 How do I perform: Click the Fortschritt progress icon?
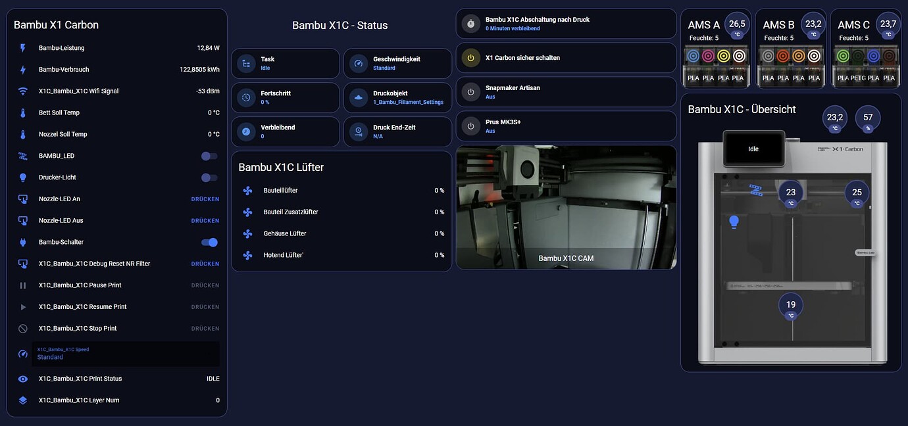click(247, 97)
